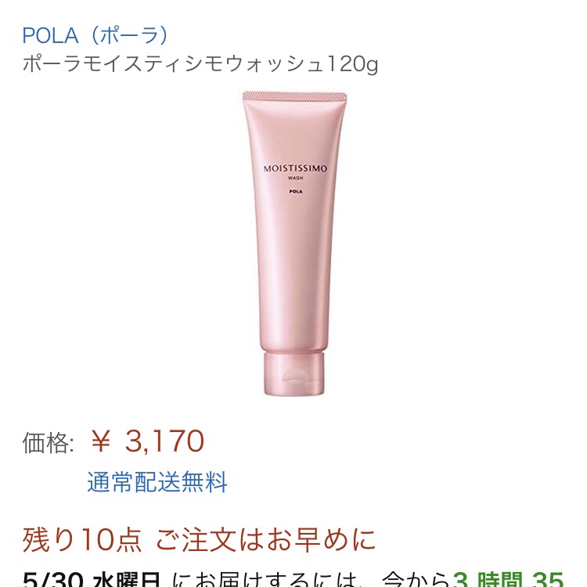Click the ご注文はお早めに notice text
Screen dimensions: 587x587
point(265,540)
